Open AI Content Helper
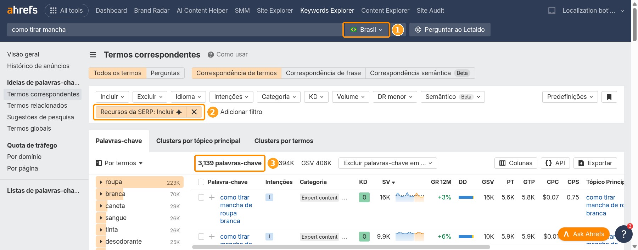The width and height of the screenshot is (638, 250). click(202, 11)
